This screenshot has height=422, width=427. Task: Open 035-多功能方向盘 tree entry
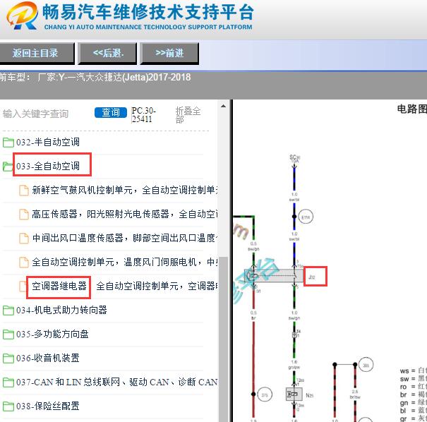click(x=52, y=334)
